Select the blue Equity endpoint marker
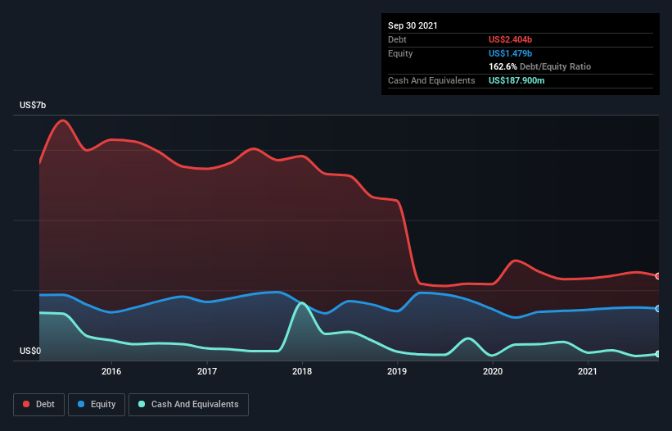Viewport: 672px width, 431px height. pos(658,309)
